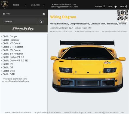Click the Lamborghini shield logo

pos(5,5)
